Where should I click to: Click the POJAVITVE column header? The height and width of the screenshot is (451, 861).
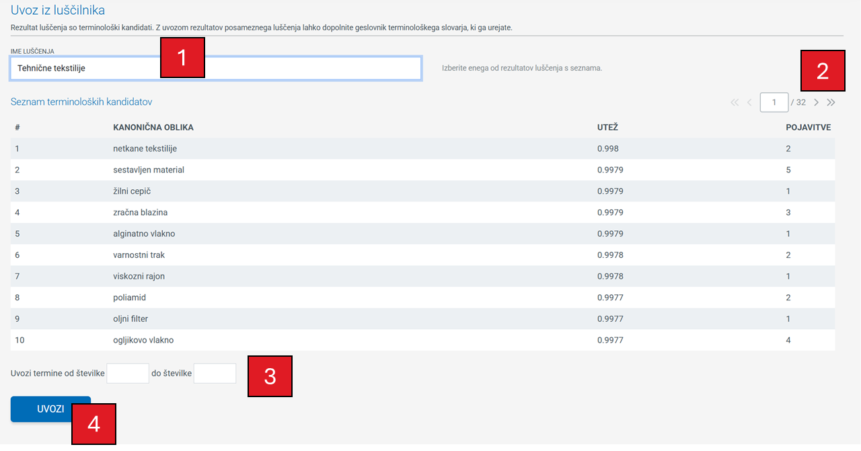(x=808, y=127)
